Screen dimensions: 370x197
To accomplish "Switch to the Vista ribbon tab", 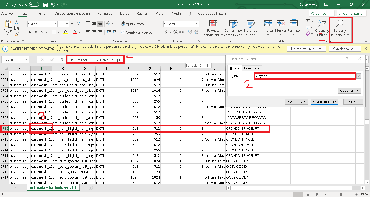I will pyautogui.click(x=160, y=13).
